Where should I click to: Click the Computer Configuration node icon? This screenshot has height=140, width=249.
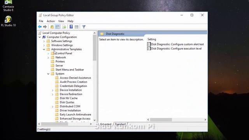44,37
